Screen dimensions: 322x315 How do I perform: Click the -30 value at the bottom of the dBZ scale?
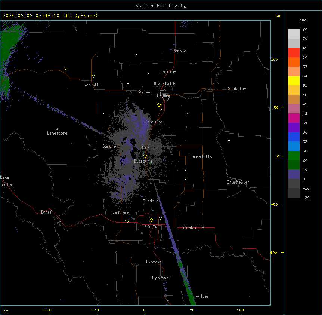coord(306,198)
